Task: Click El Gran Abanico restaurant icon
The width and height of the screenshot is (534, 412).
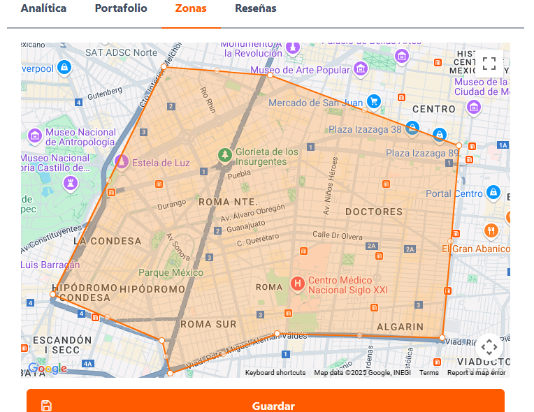Action: (x=491, y=231)
